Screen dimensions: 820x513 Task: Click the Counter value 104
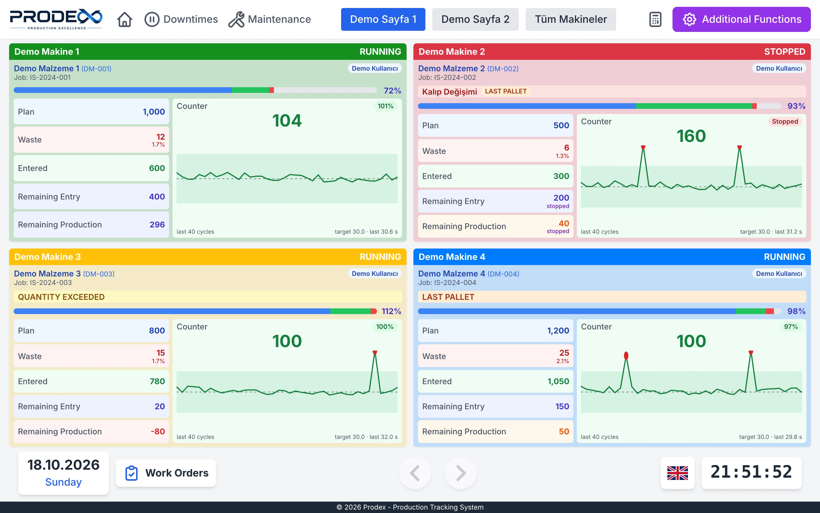(287, 121)
